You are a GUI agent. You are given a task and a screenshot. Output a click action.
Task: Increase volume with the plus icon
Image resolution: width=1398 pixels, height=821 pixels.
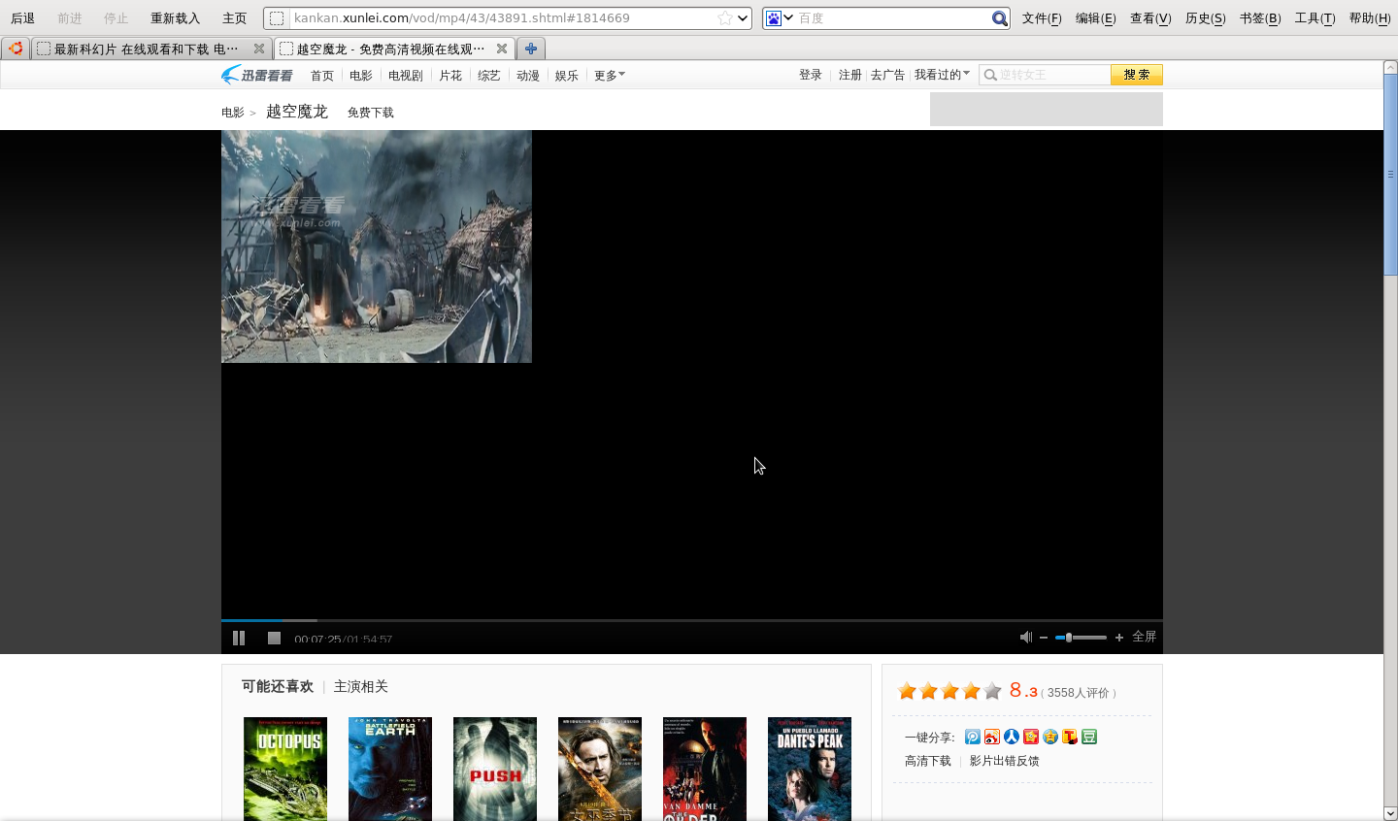click(x=1119, y=638)
